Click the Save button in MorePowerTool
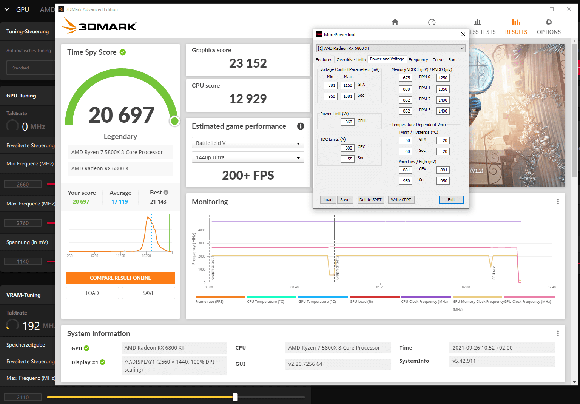580x404 pixels. [x=345, y=200]
